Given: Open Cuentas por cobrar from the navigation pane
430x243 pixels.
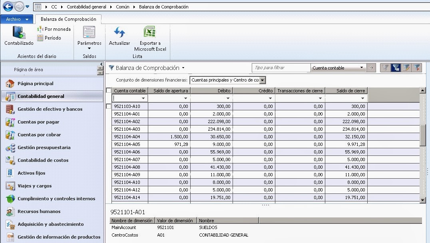Looking at the screenshot, I should pyautogui.click(x=39, y=134).
